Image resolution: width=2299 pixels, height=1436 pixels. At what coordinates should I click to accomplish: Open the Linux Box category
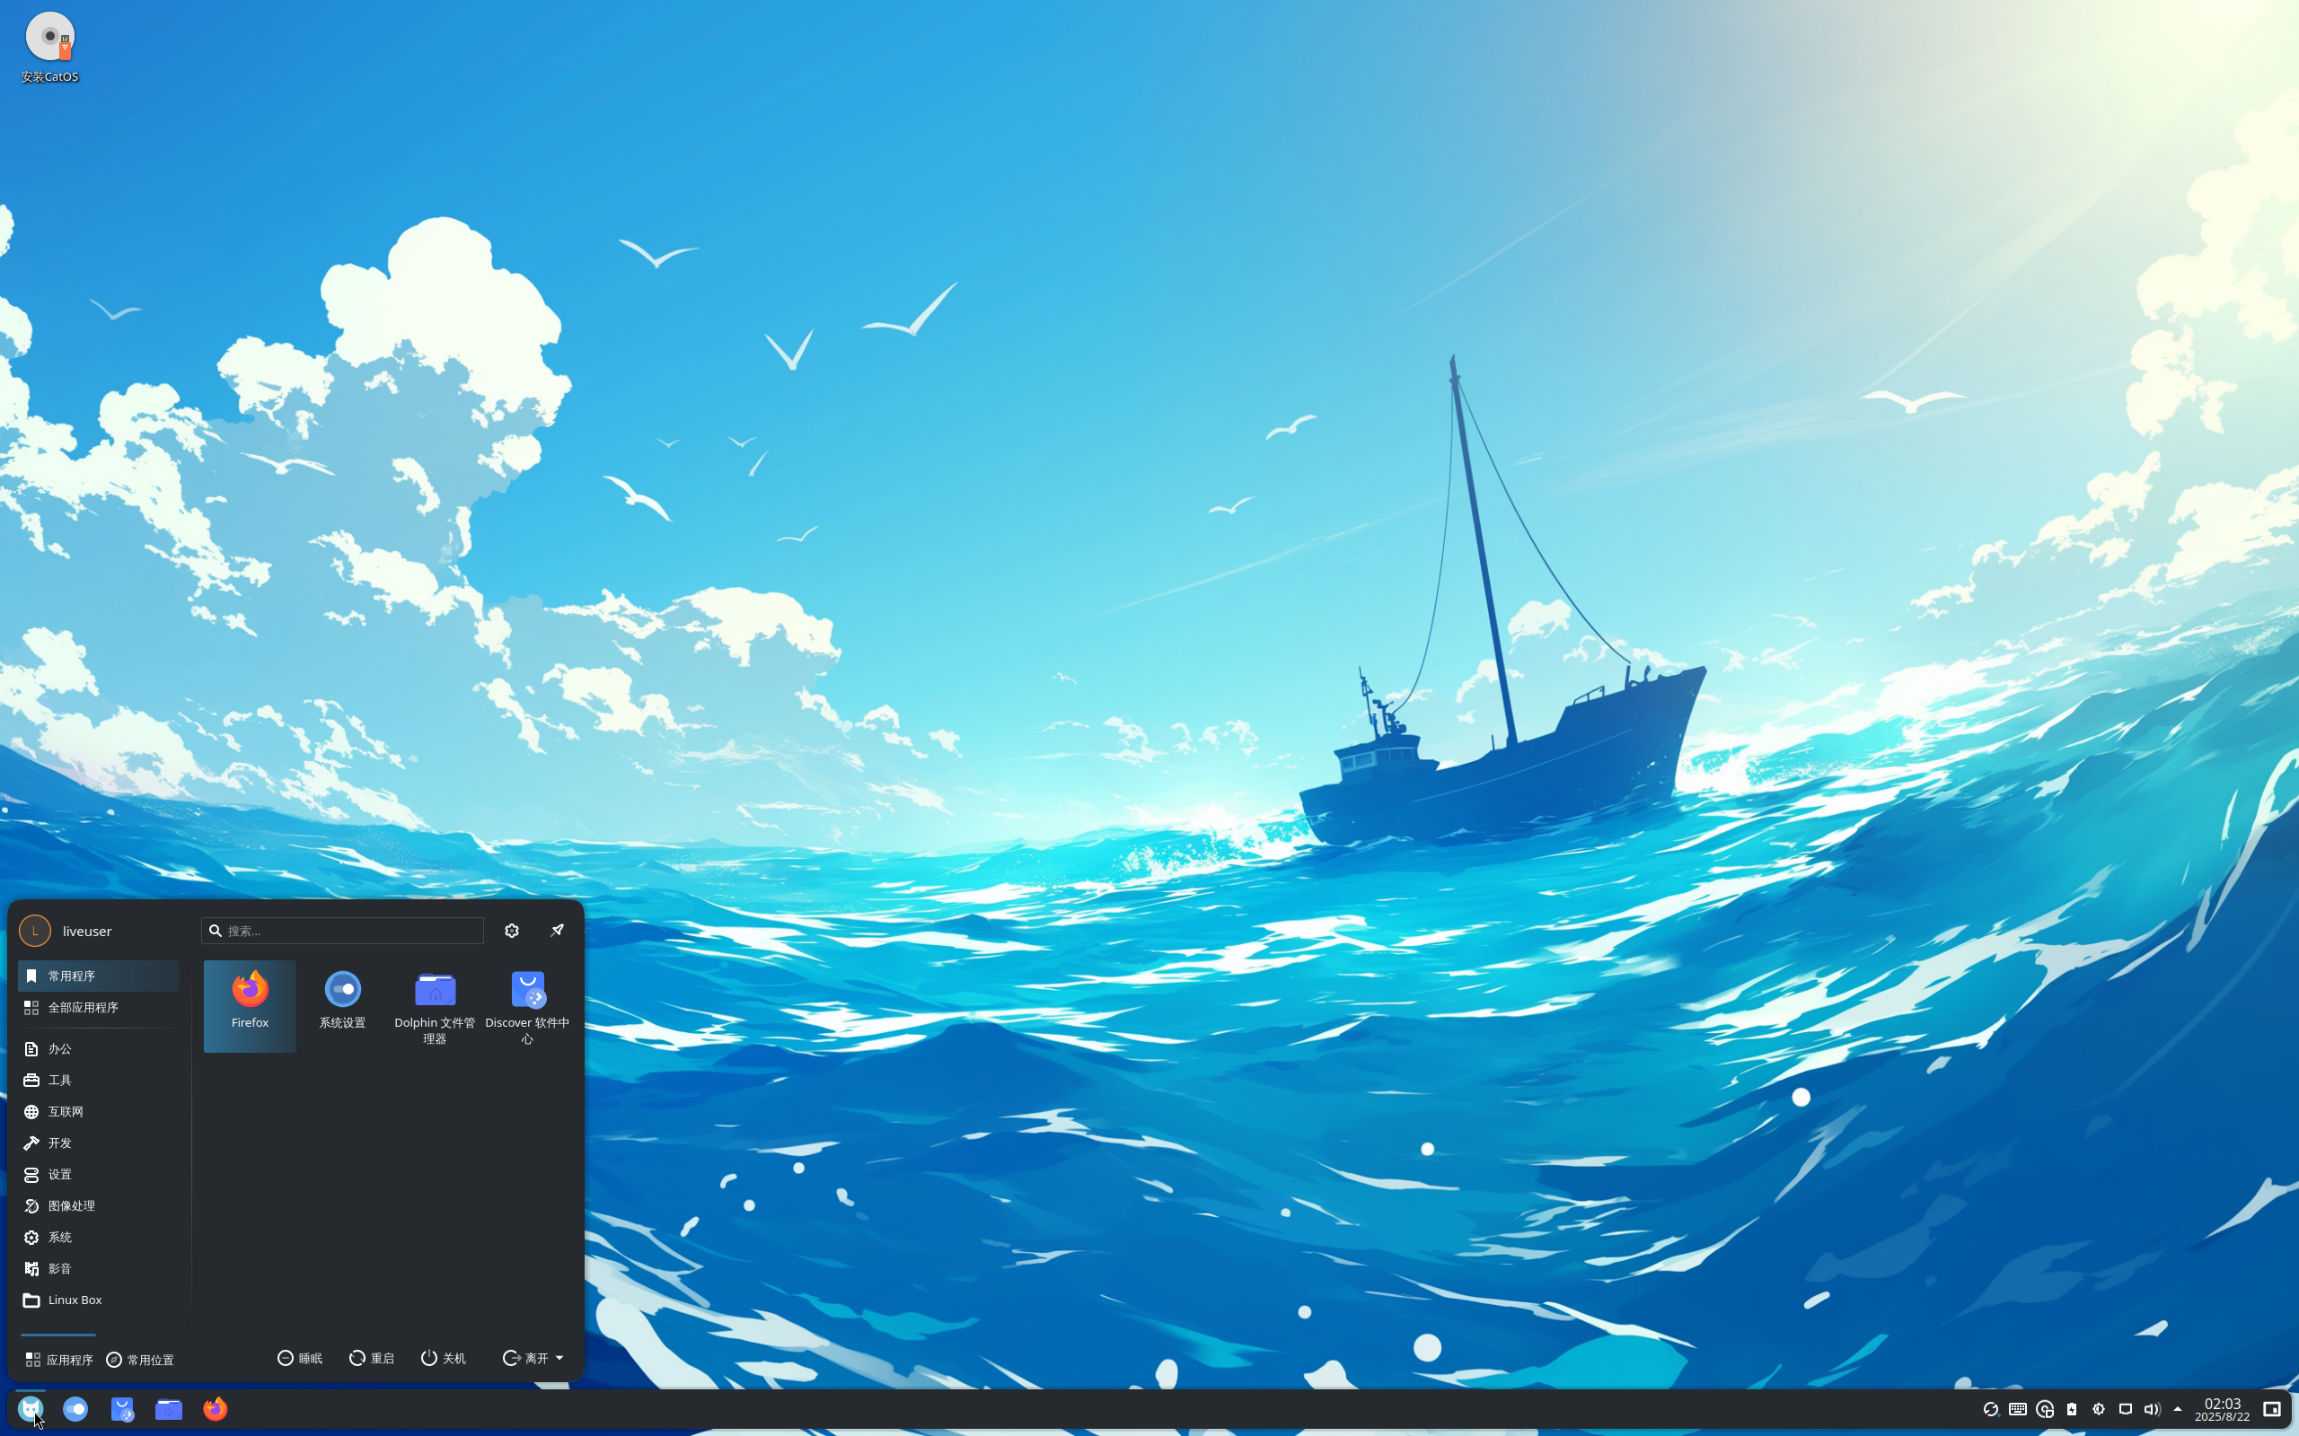pyautogui.click(x=99, y=1300)
